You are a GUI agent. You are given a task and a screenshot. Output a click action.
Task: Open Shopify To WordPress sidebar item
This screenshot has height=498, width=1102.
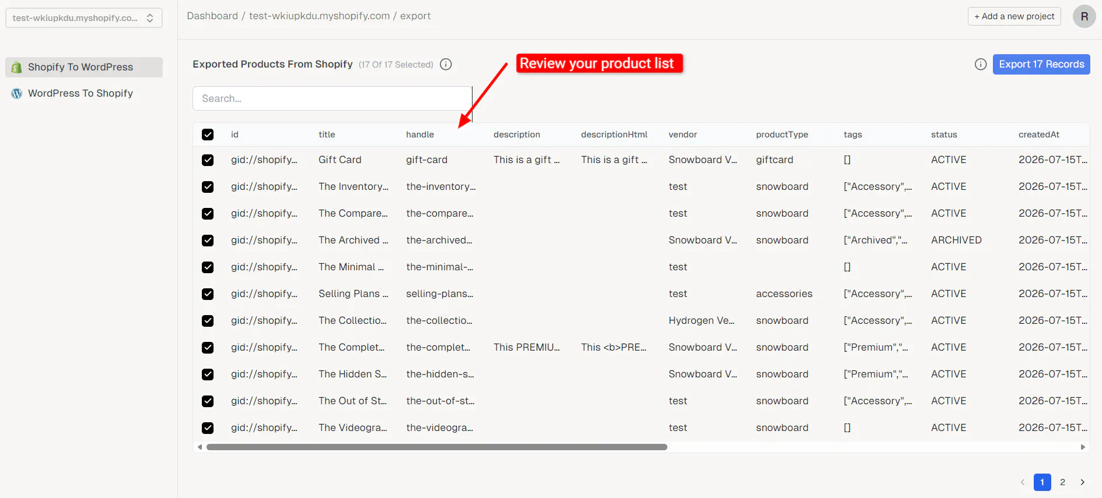pyautogui.click(x=84, y=67)
